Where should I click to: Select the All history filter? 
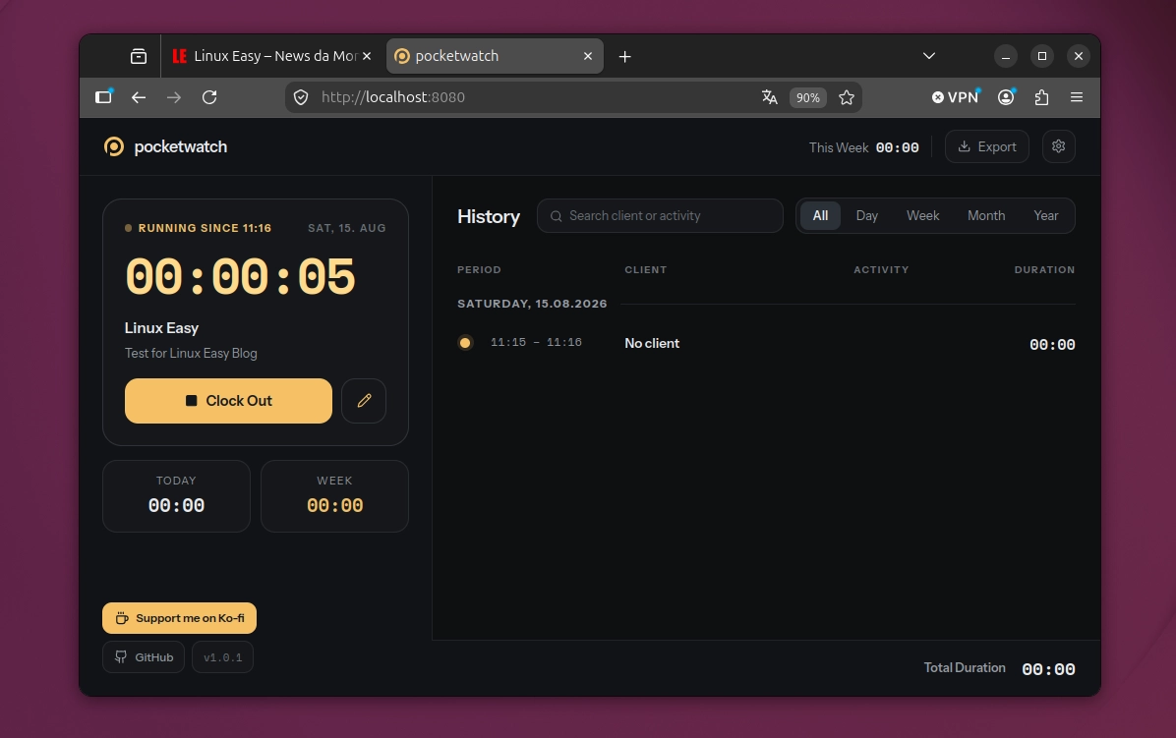coord(820,216)
